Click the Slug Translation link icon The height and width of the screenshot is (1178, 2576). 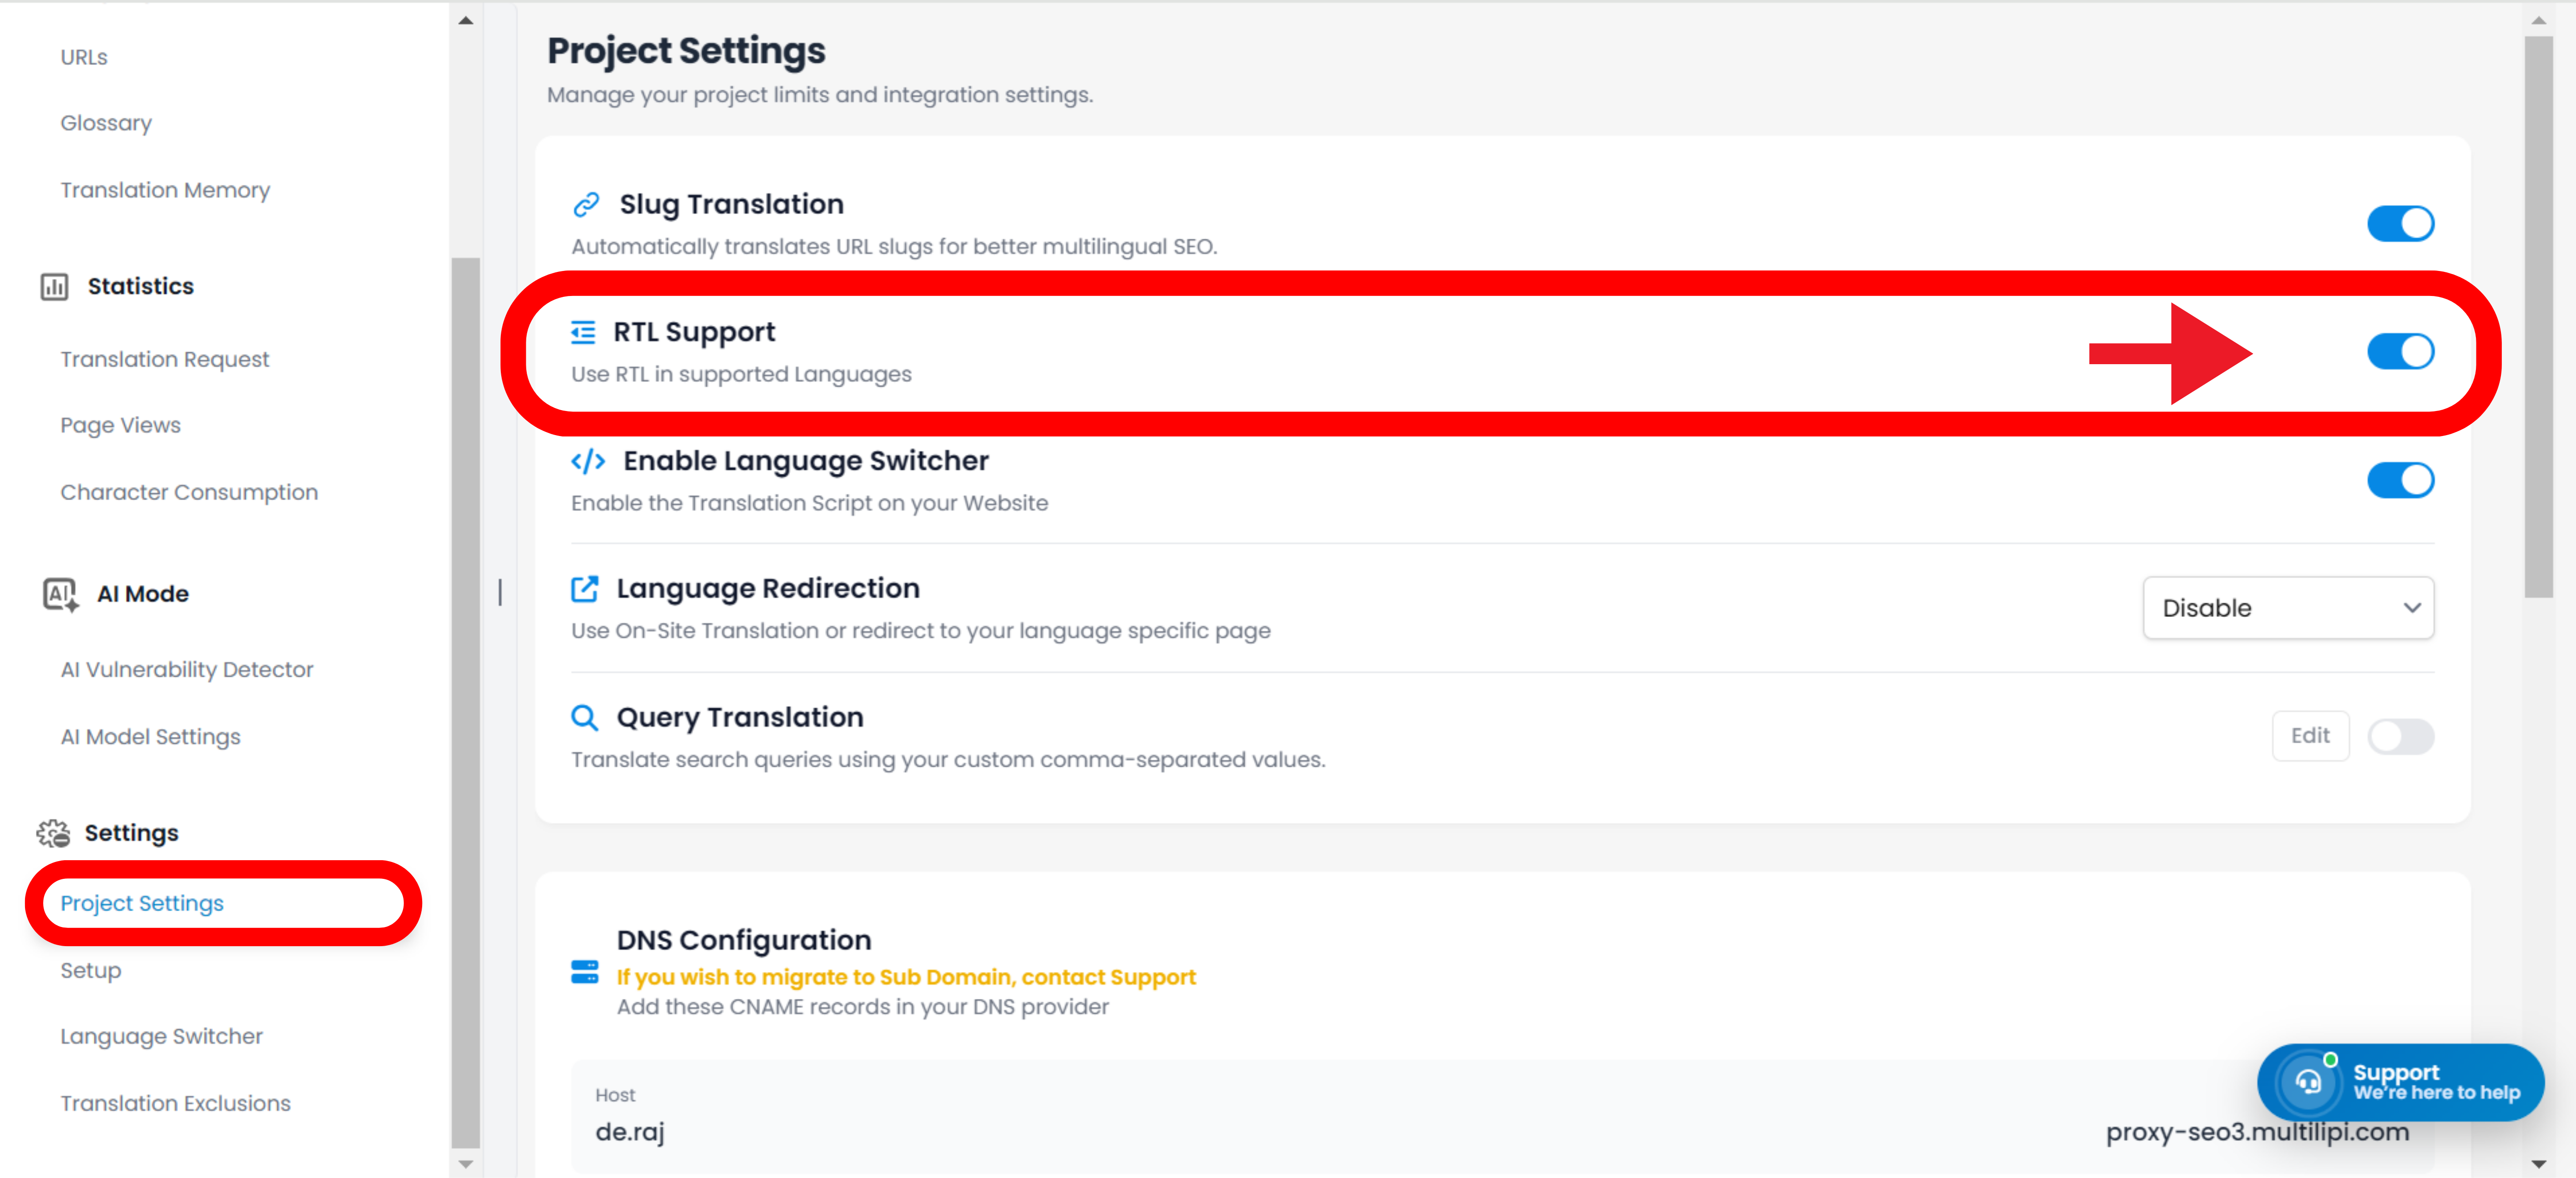click(x=586, y=205)
